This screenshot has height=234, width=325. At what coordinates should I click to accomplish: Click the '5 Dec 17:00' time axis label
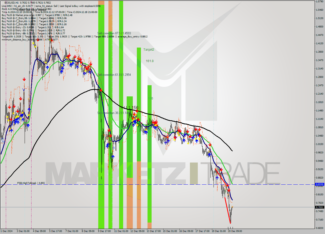tap(55, 231)
